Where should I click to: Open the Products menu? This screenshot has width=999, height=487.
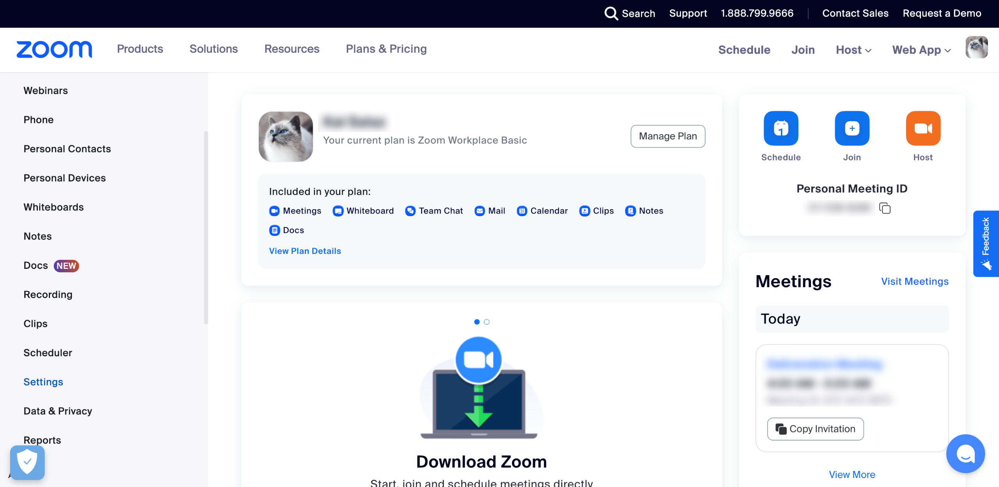click(140, 49)
